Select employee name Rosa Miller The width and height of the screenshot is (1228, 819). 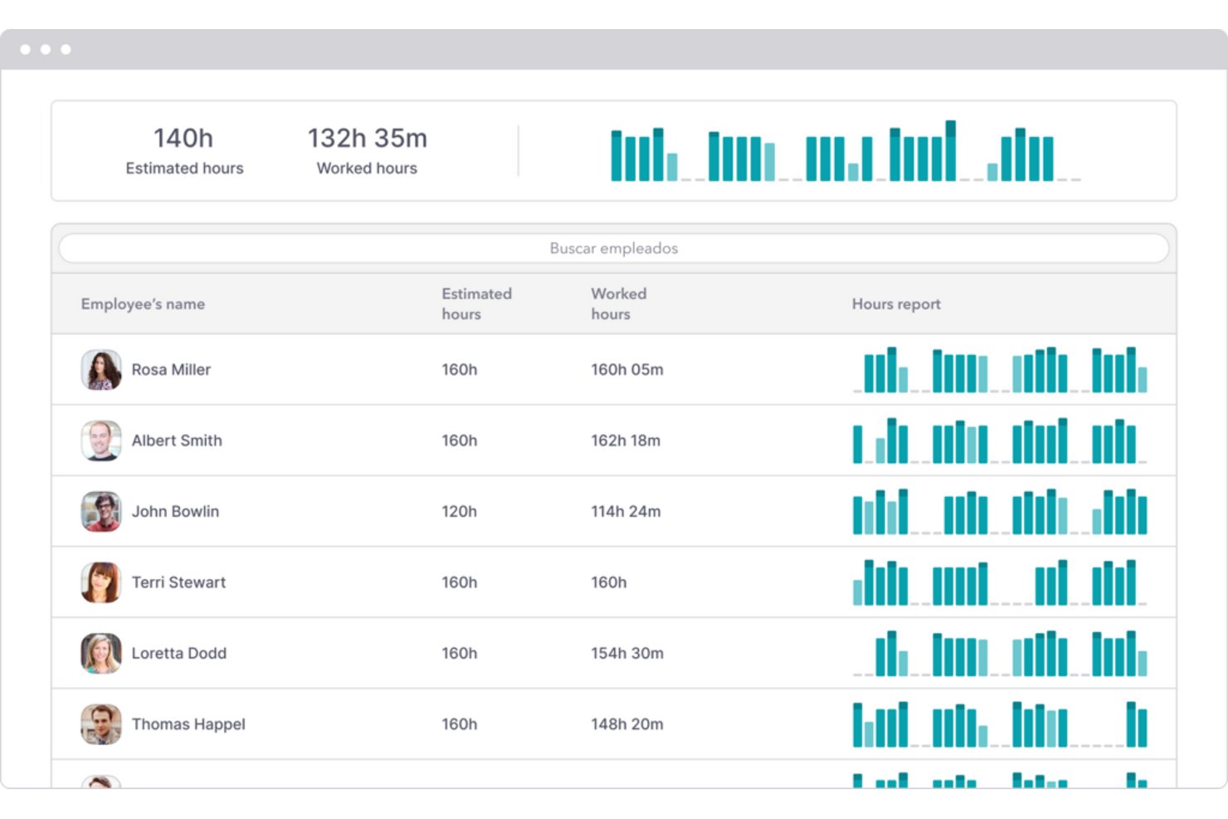tap(171, 369)
